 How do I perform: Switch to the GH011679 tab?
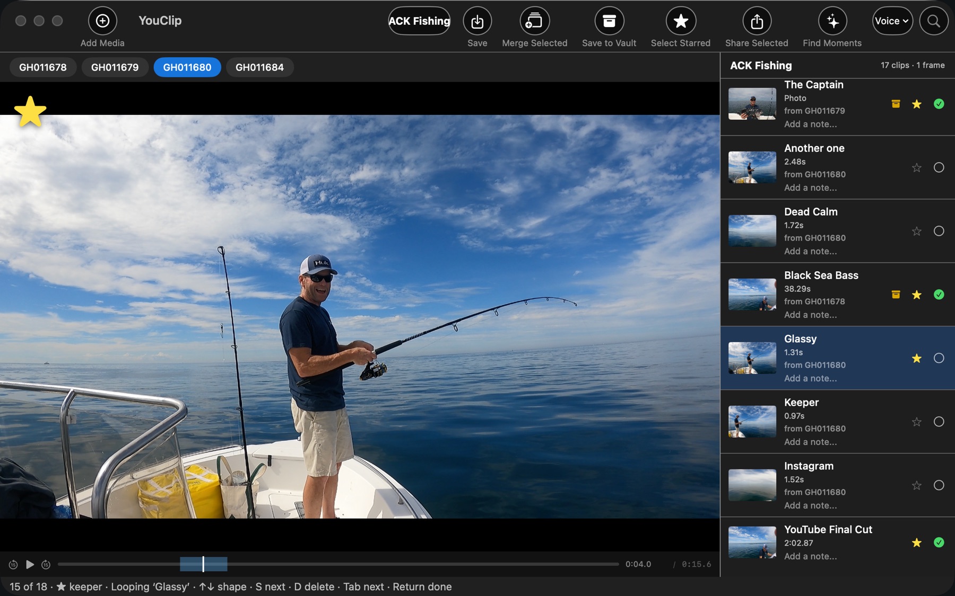click(x=115, y=67)
